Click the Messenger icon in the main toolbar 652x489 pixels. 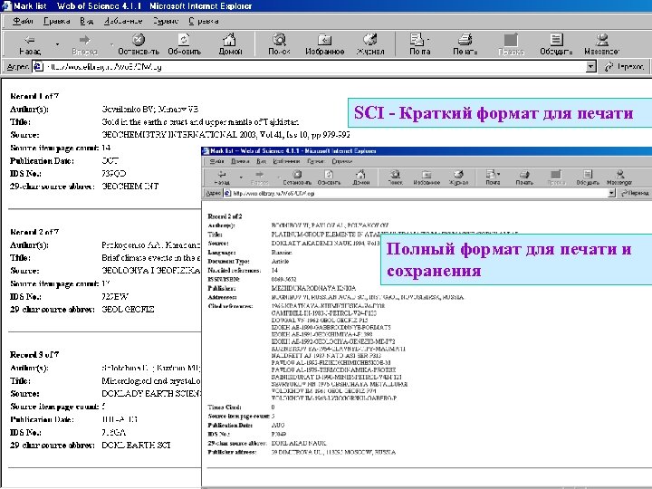(601, 40)
